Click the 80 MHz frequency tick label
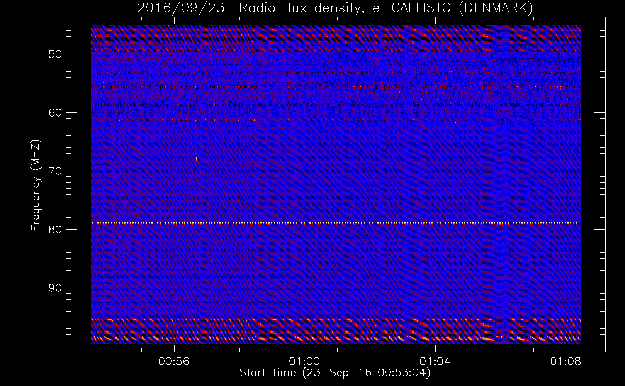Image resolution: width=625 pixels, height=386 pixels. click(55, 230)
